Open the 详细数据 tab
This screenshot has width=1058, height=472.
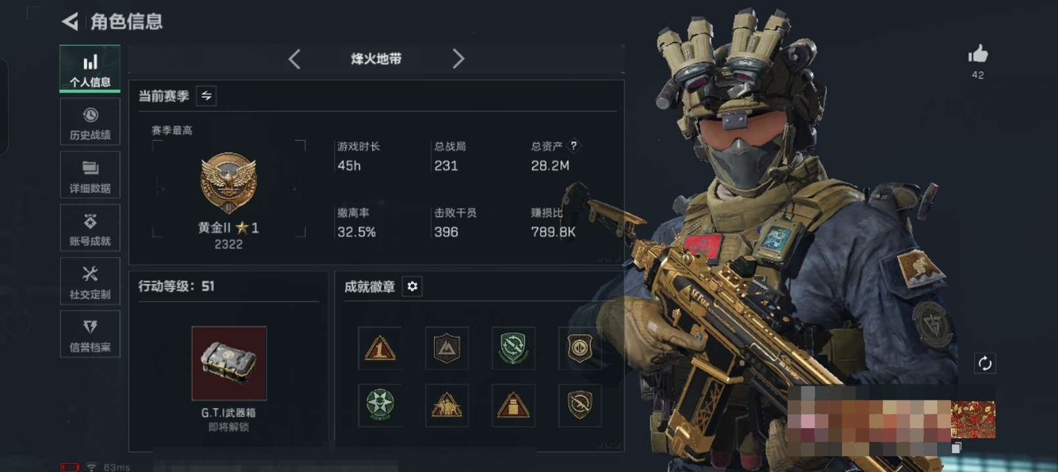[90, 175]
